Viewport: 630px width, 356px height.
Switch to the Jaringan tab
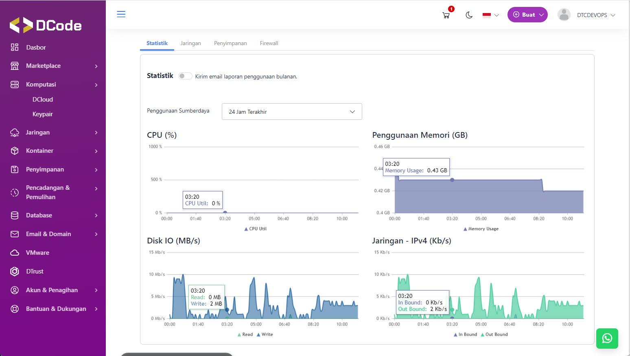click(x=190, y=43)
